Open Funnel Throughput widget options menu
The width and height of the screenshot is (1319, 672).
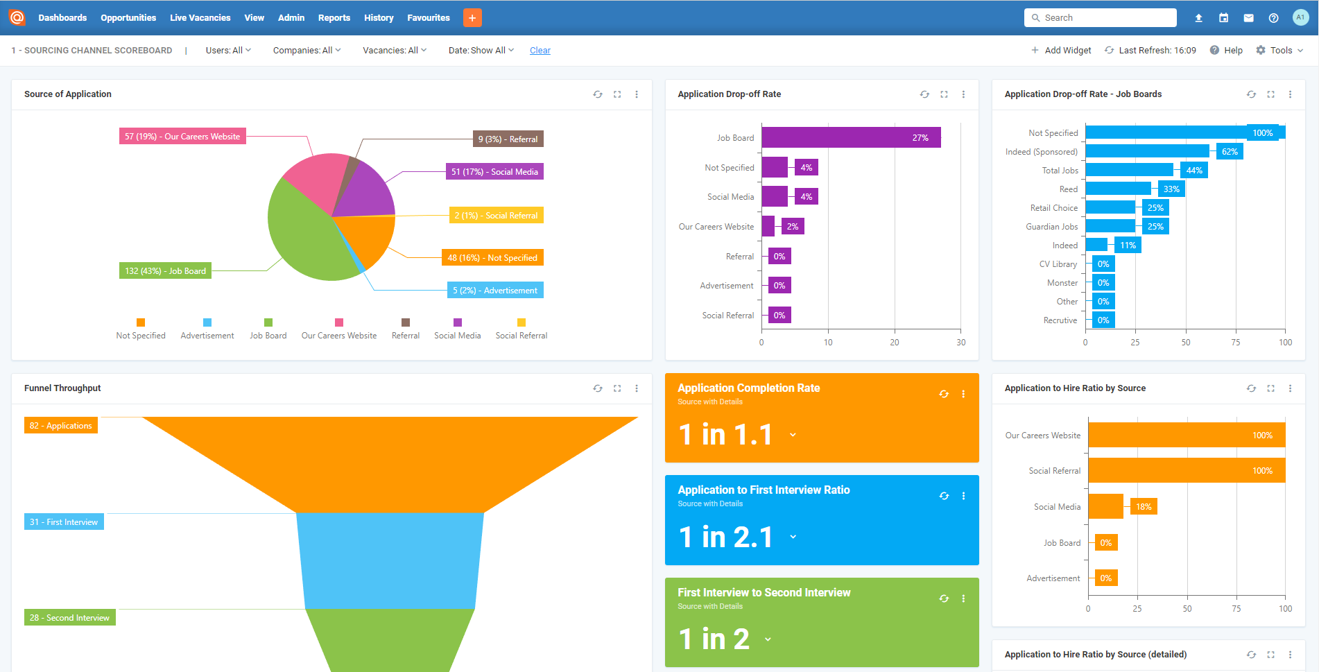(x=637, y=388)
